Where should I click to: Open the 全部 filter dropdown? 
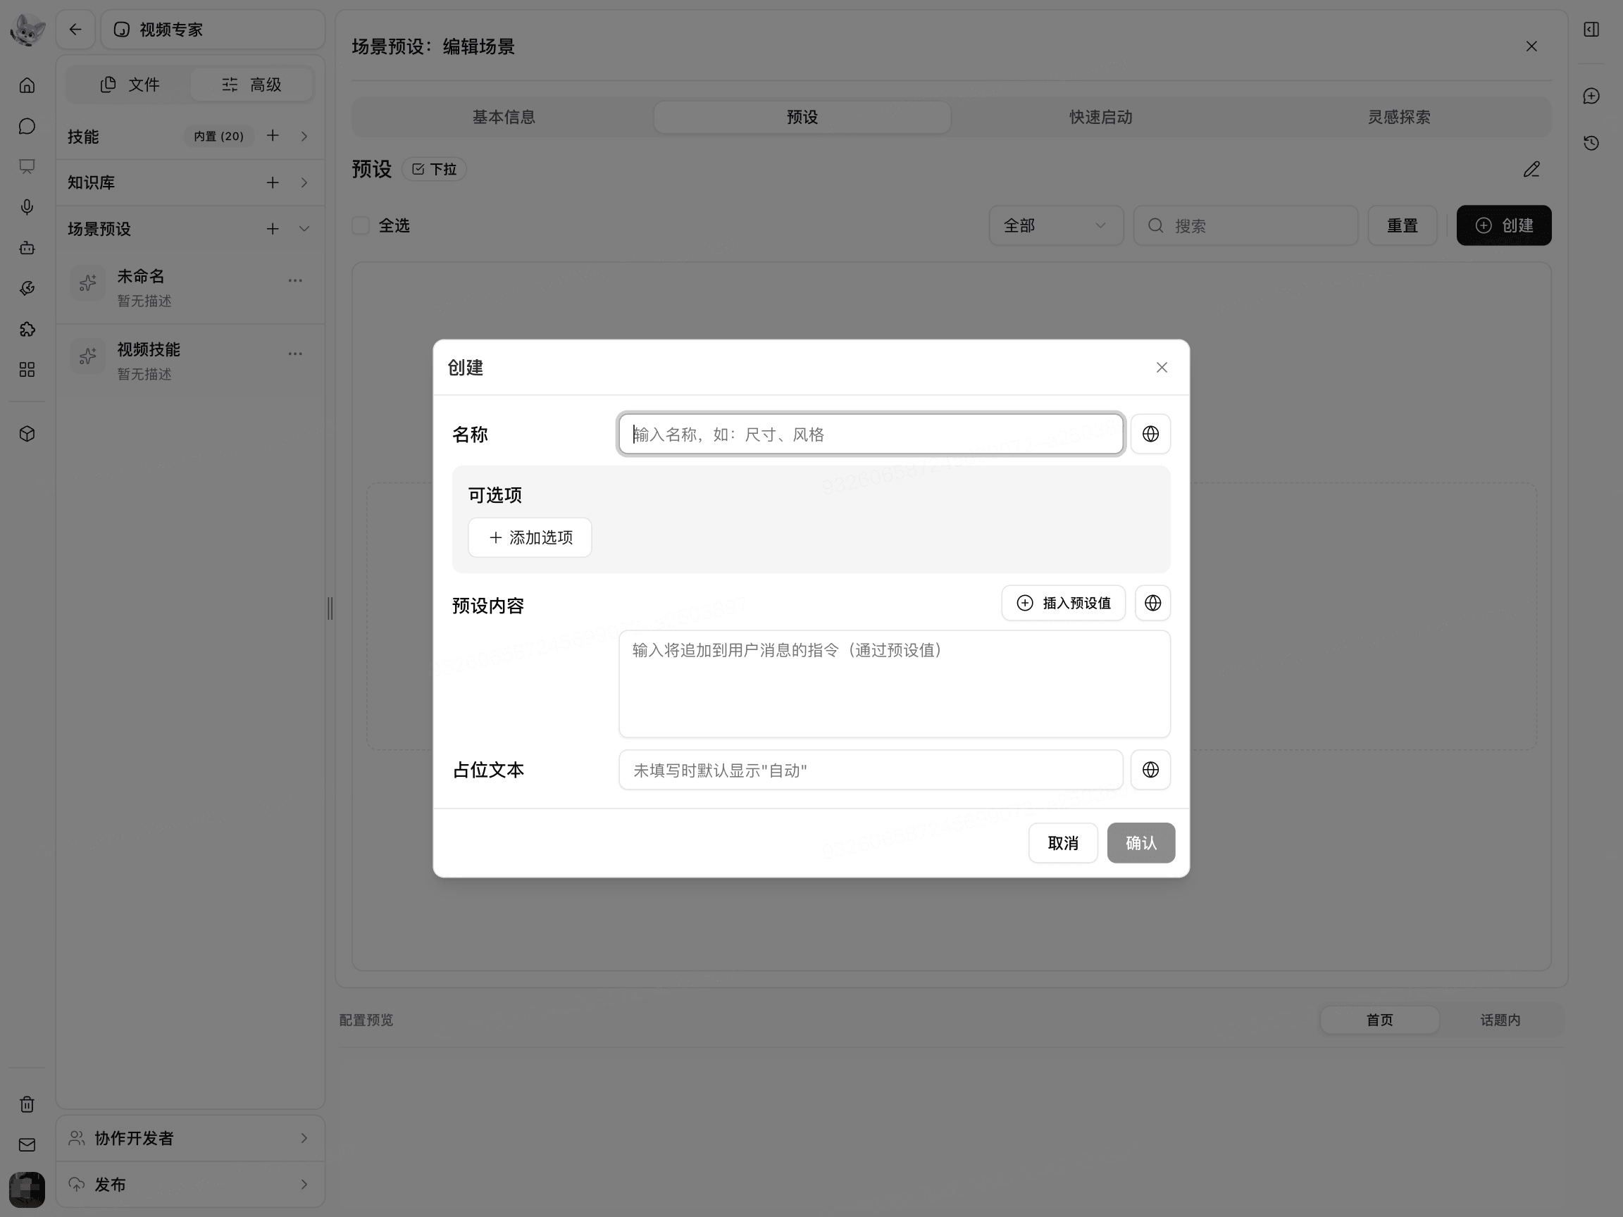[x=1056, y=225]
